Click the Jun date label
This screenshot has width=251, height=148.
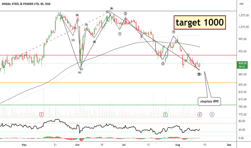coord(77,145)
